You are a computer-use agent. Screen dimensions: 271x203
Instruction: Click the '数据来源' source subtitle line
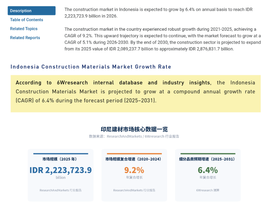(x=134, y=136)
